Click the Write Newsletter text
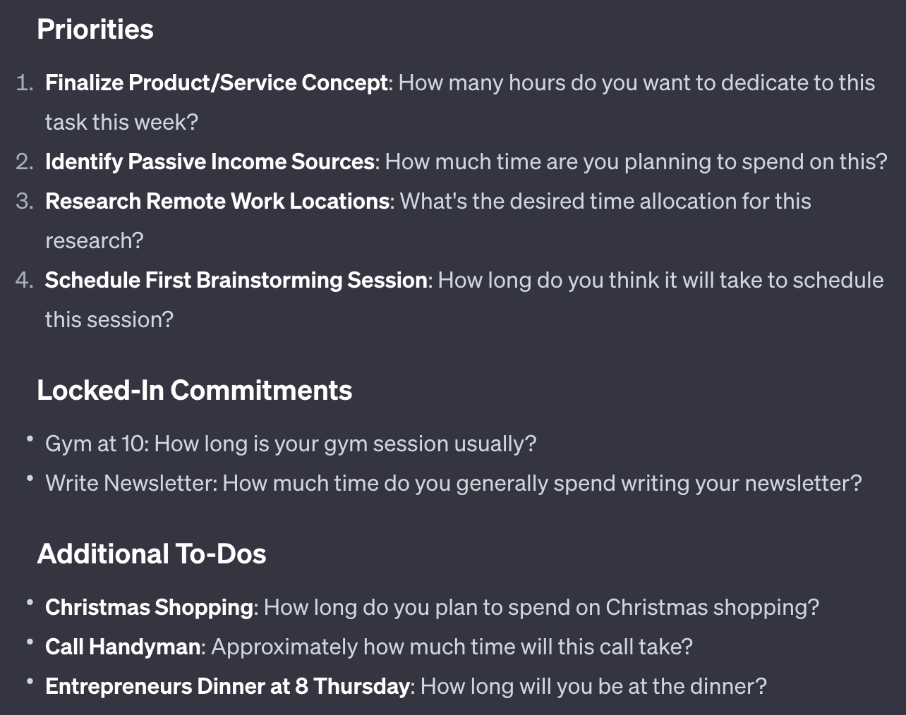Viewport: 906px width, 715px height. coord(131,484)
